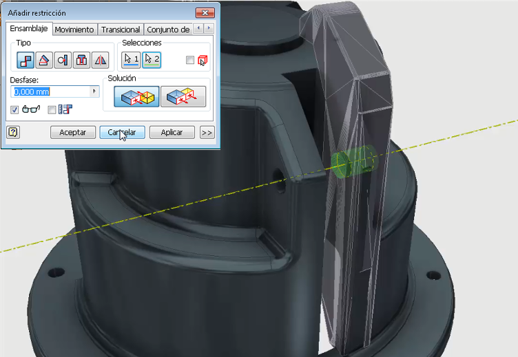Viewport: 518px width, 357px height.
Task: Select the angle constraint type
Action: pos(44,60)
